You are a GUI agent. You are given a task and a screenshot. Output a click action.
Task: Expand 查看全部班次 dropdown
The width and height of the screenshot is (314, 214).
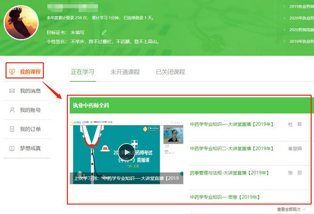point(291,210)
